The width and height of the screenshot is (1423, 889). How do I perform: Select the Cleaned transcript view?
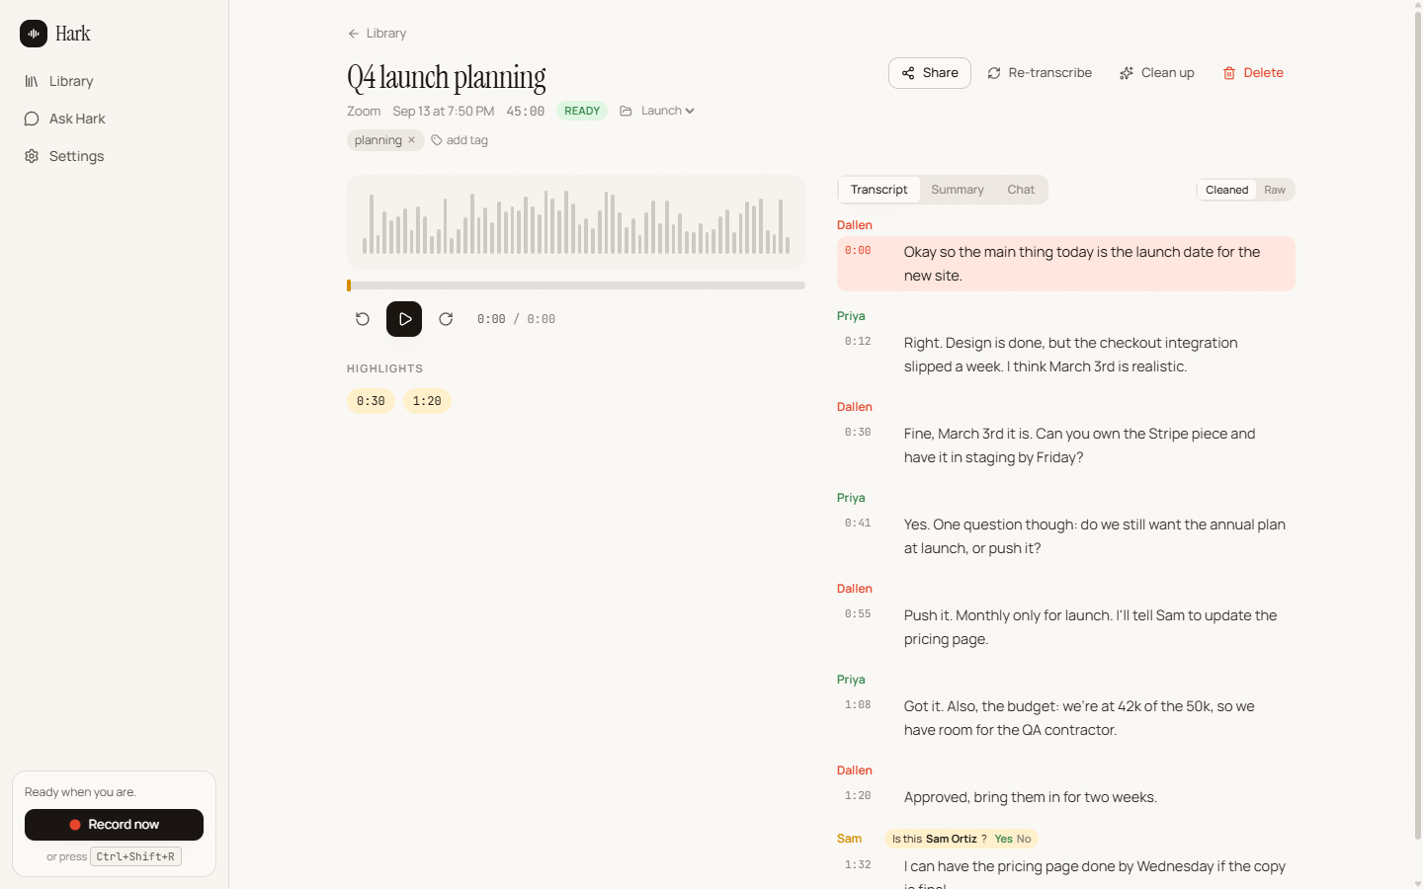[x=1227, y=190]
